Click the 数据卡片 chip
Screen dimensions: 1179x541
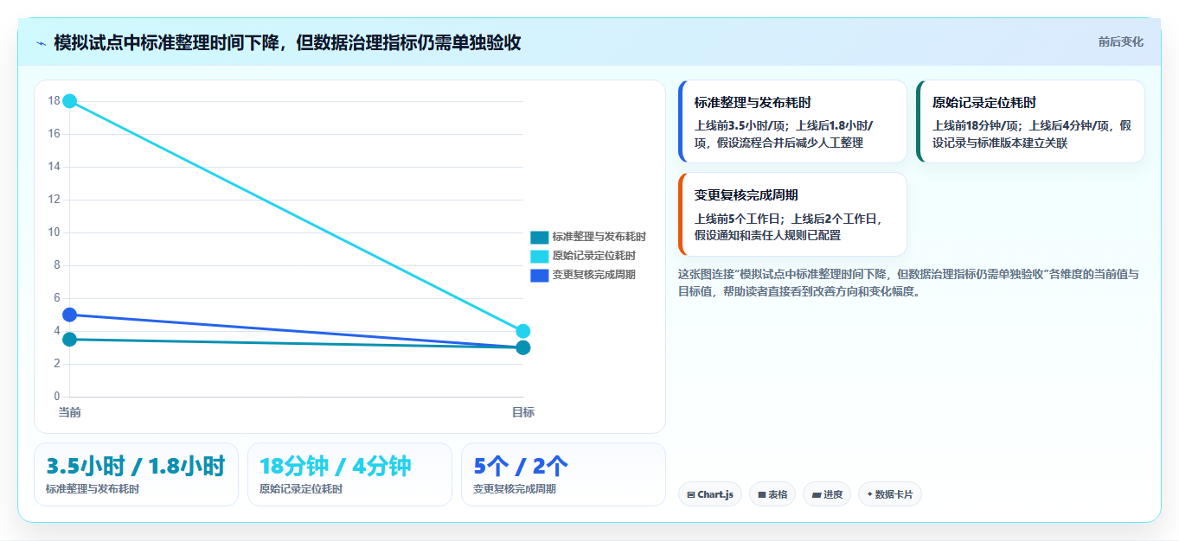890,494
